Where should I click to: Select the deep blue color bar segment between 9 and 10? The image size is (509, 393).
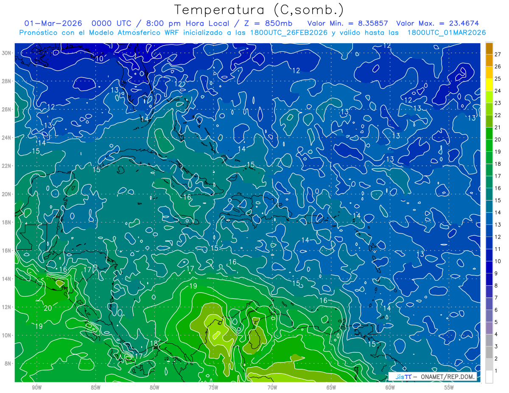(489, 267)
